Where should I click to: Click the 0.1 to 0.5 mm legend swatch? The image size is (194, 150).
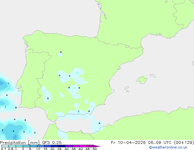[x=5, y=146]
